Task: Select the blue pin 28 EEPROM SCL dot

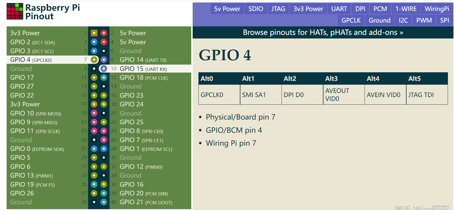Action: point(104,149)
